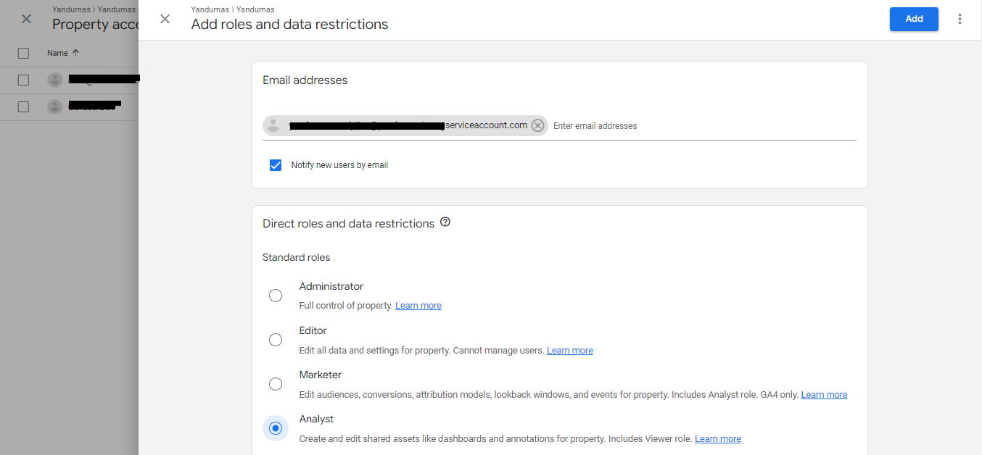Click the second user avatar in background list
The height and width of the screenshot is (455, 982).
[55, 107]
